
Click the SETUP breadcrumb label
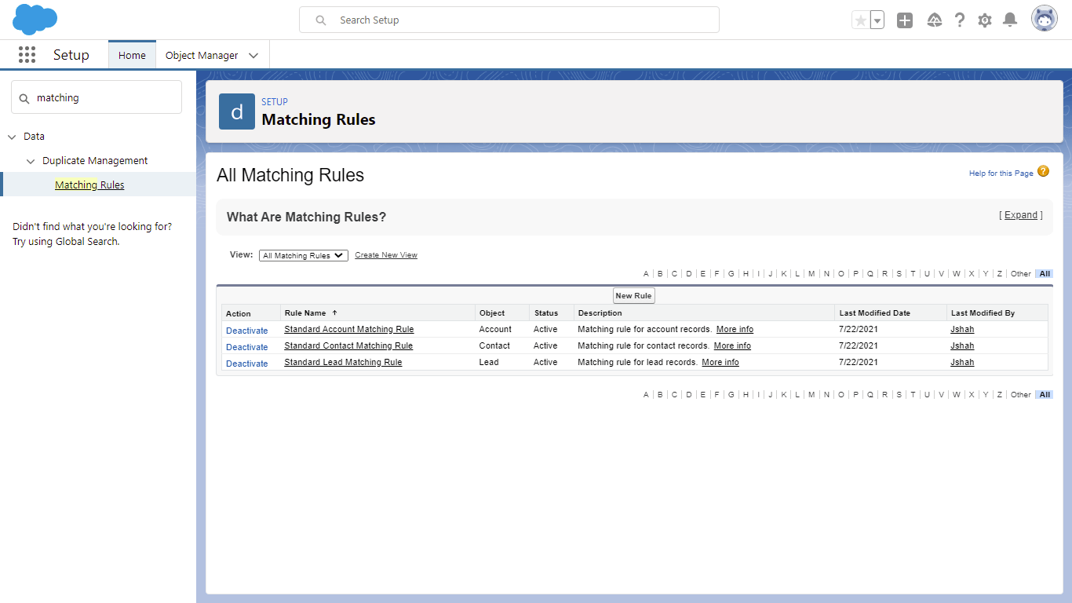275,102
